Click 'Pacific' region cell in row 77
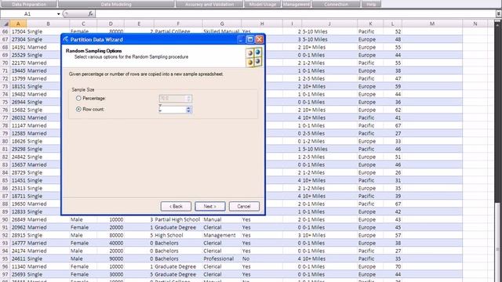The image size is (502, 282). click(370, 117)
